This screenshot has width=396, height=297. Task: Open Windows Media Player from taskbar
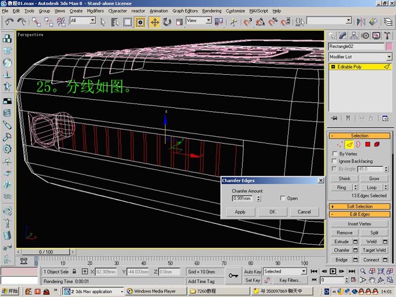[156, 291]
